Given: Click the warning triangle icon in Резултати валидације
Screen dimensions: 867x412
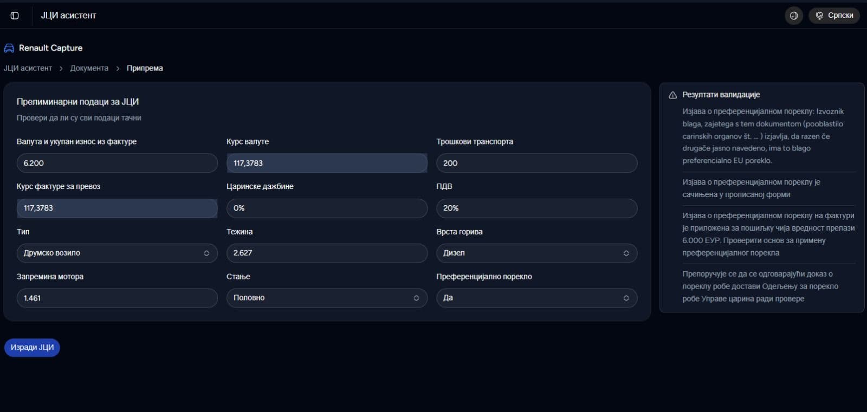Looking at the screenshot, I should coord(672,95).
